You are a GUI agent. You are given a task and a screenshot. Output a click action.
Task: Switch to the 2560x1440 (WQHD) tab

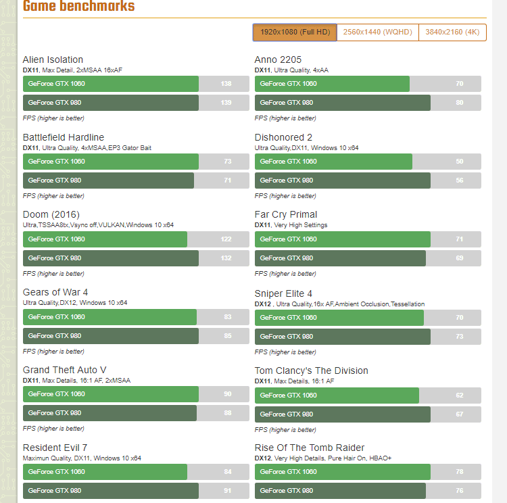click(377, 32)
